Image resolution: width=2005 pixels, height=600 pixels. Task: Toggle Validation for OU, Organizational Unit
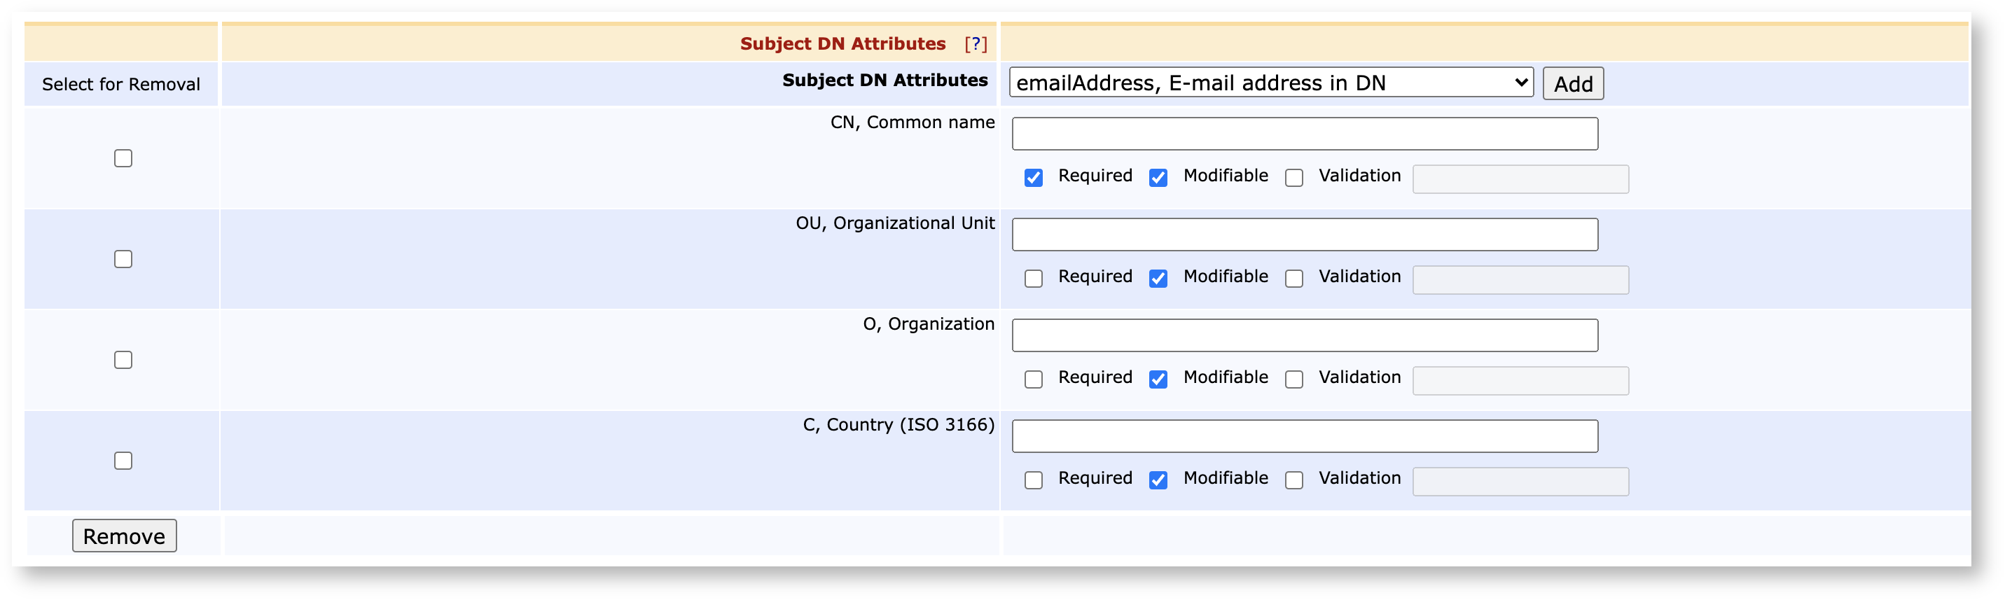(x=1293, y=279)
